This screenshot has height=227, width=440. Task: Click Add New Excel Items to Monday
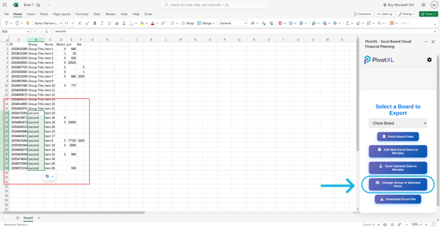pos(397,151)
